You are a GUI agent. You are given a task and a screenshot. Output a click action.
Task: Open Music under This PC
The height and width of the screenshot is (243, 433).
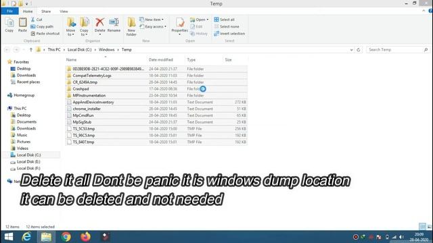(x=22, y=135)
